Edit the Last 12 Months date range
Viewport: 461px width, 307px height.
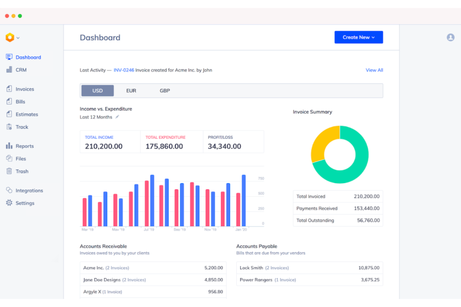(117, 117)
